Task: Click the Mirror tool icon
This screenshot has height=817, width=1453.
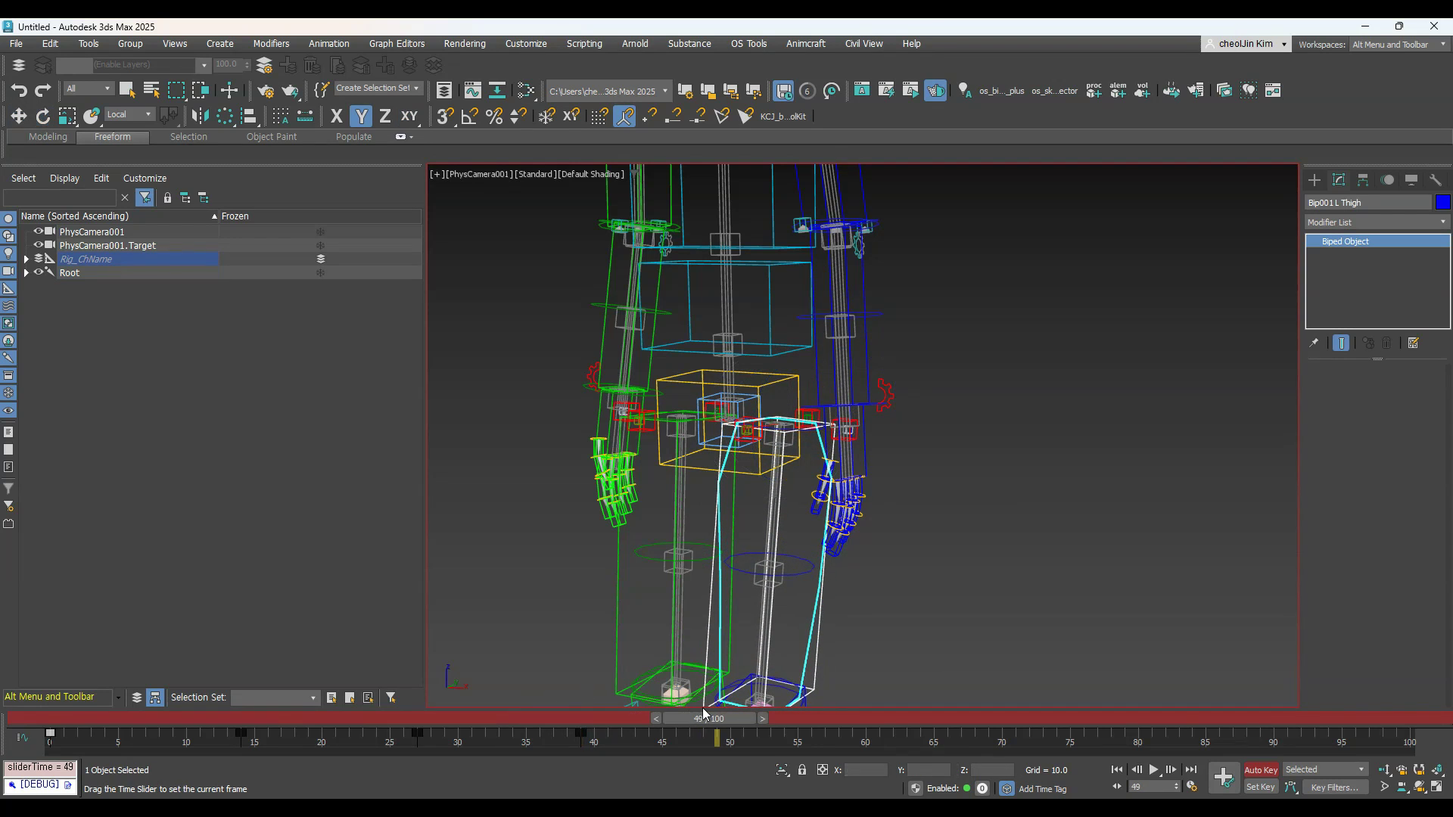Action: (x=200, y=116)
